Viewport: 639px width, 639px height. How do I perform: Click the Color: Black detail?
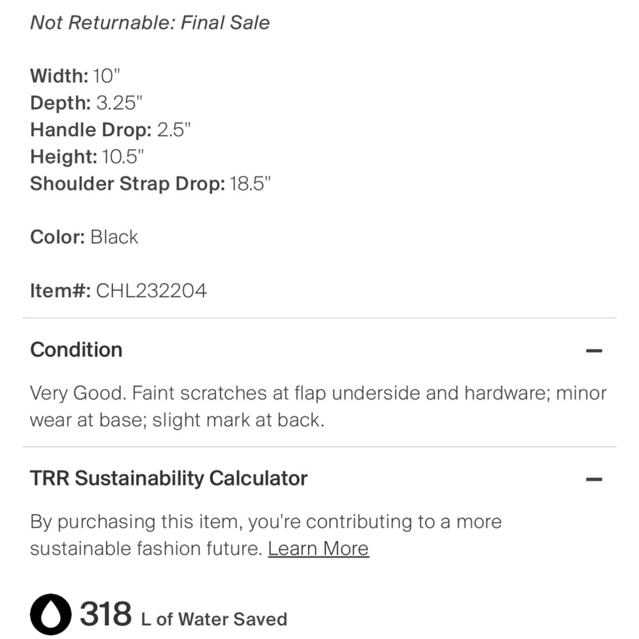pyautogui.click(x=84, y=237)
